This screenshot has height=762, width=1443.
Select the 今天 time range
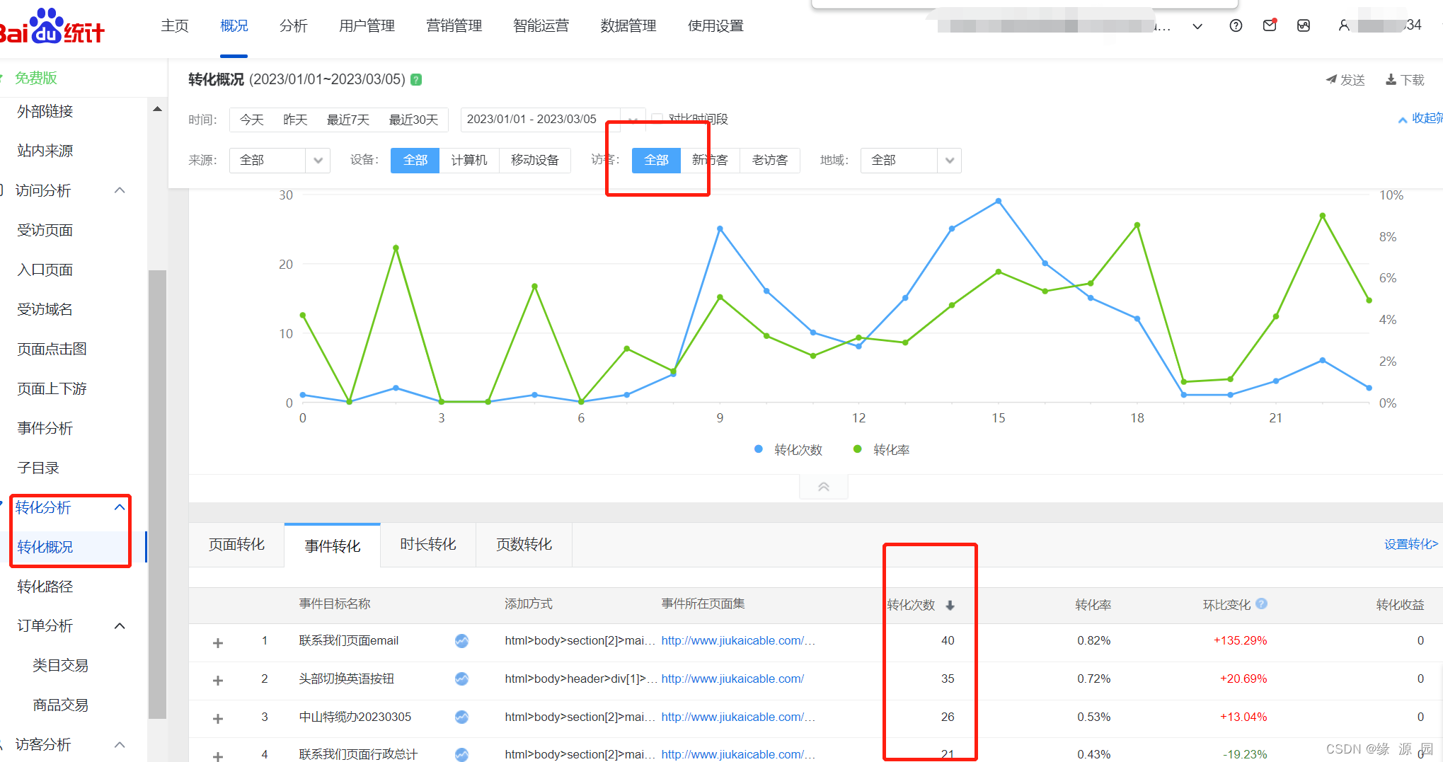[x=251, y=120]
